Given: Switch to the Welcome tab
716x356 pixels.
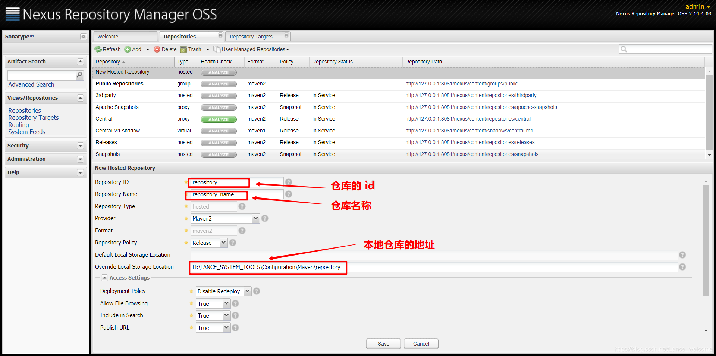Looking at the screenshot, I should click(125, 37).
